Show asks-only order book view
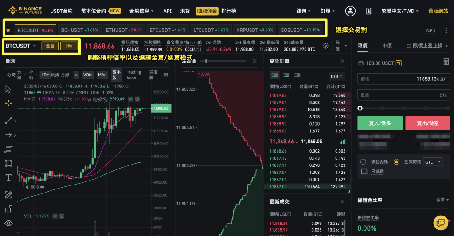Screen dimensions: 454x236 (x=297, y=75)
